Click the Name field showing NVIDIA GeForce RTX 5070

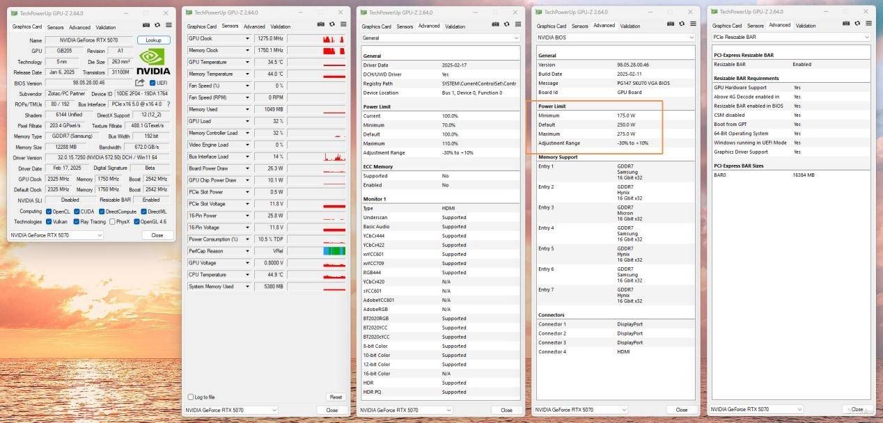(90, 40)
